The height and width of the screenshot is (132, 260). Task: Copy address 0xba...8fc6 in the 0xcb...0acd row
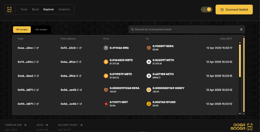pyautogui.click(x=77, y=76)
